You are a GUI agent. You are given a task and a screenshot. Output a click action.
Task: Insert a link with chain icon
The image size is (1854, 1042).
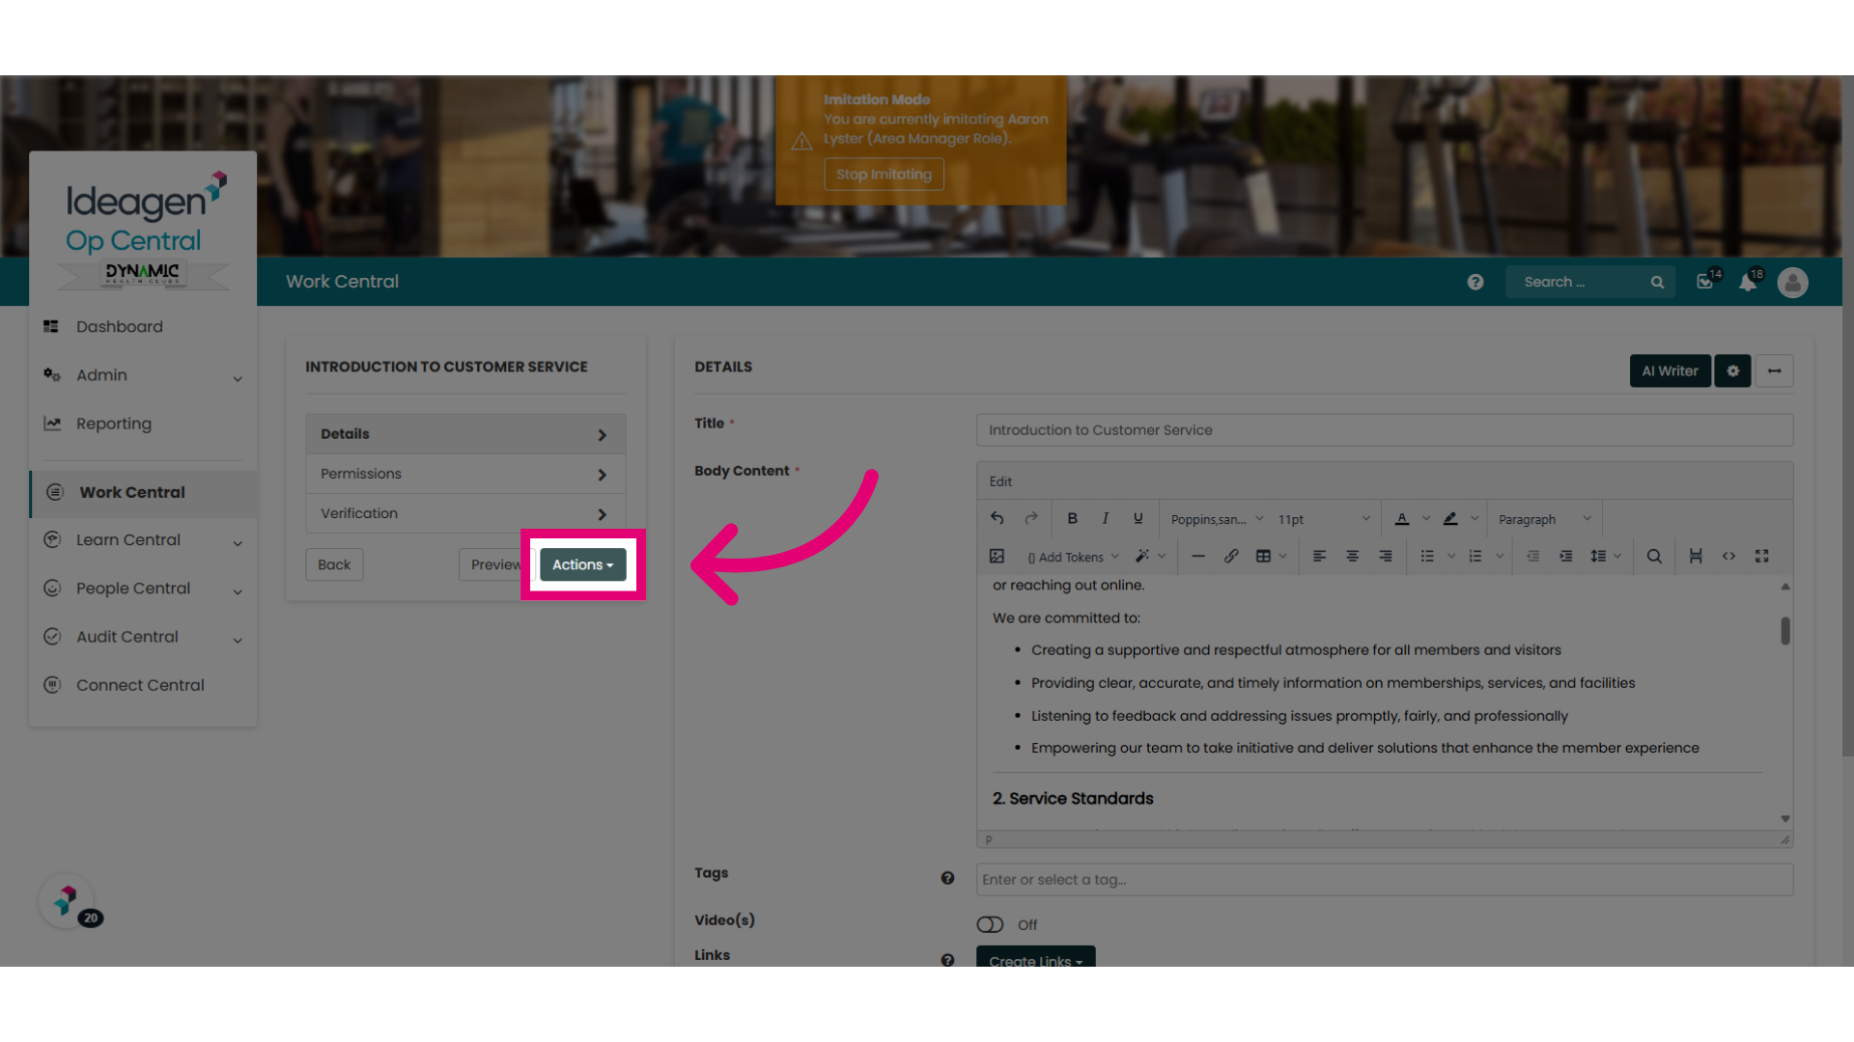1231,556
